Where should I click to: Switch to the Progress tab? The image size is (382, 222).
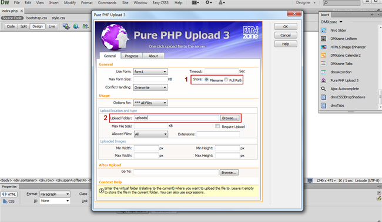[x=132, y=56]
